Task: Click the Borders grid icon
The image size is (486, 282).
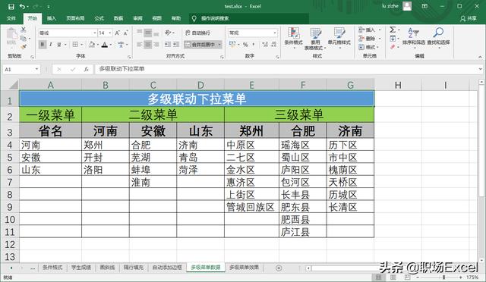Action: click(75, 45)
